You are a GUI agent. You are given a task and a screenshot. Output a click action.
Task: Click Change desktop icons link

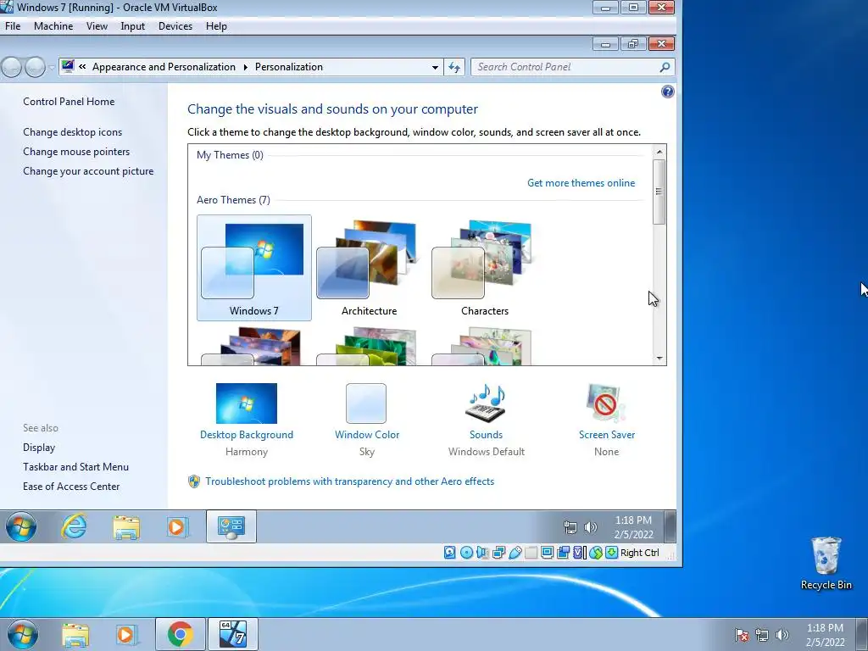coord(73,131)
